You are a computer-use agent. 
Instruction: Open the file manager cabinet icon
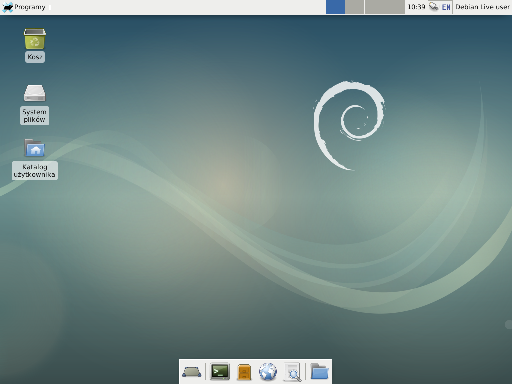pos(244,372)
